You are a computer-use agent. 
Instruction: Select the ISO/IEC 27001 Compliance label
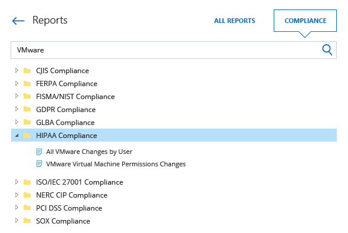tap(80, 182)
